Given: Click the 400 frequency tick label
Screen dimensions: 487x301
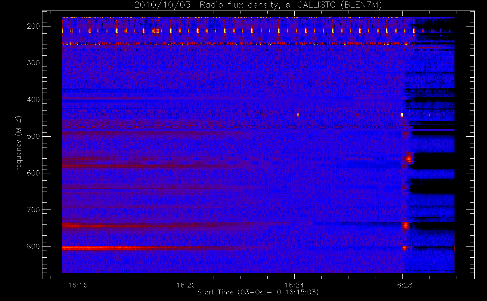Looking at the screenshot, I should tap(33, 100).
